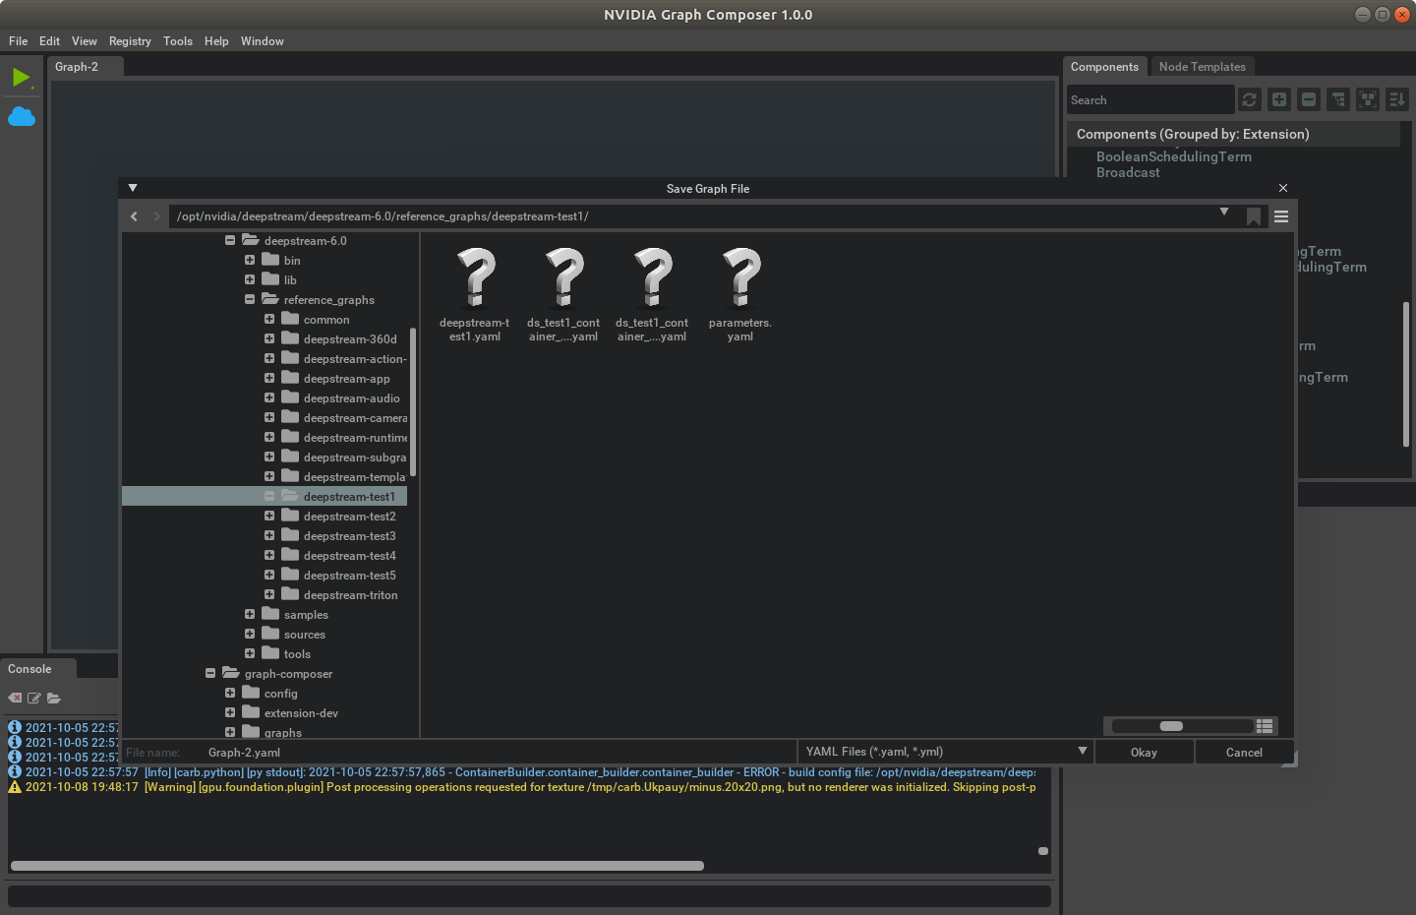
Task: Click the blue cloud icon in left toolbar
Action: (22, 117)
